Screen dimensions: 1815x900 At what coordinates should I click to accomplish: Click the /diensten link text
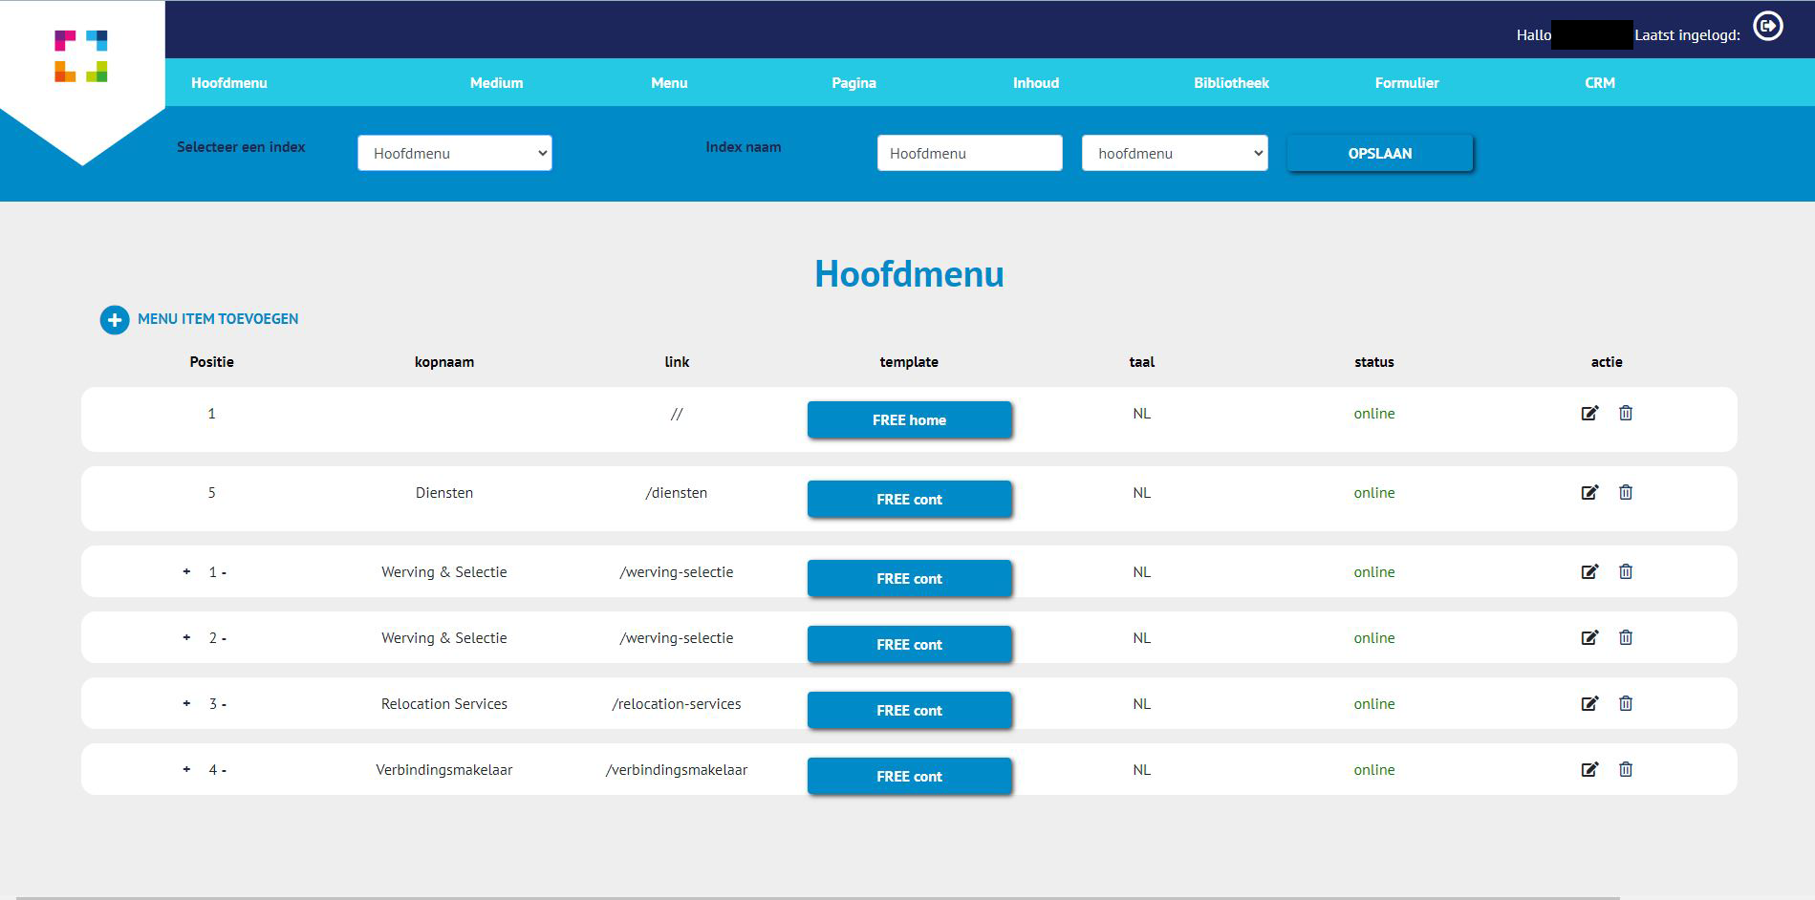[x=677, y=493]
